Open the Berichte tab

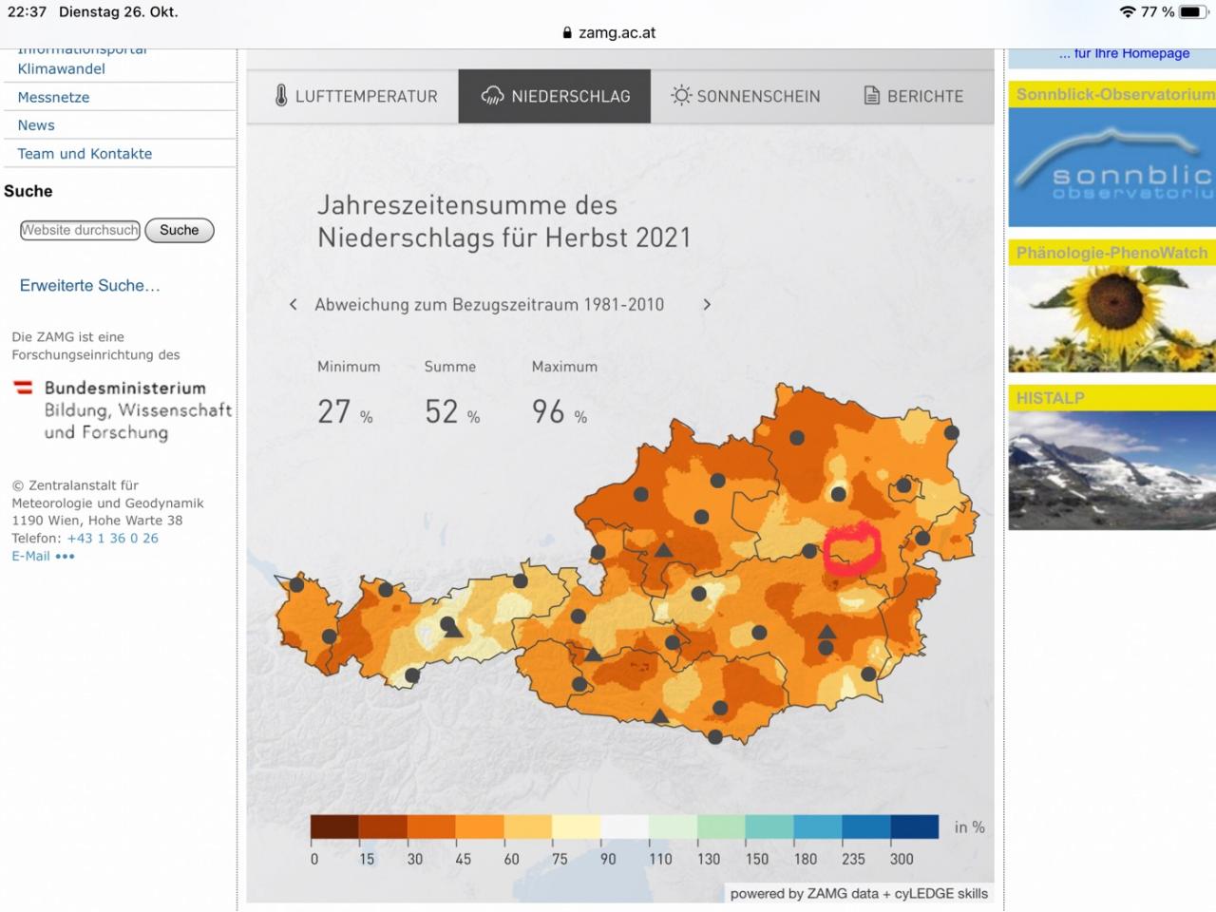[x=914, y=96]
